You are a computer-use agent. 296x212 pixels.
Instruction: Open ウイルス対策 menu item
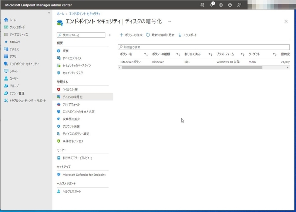[70, 90]
